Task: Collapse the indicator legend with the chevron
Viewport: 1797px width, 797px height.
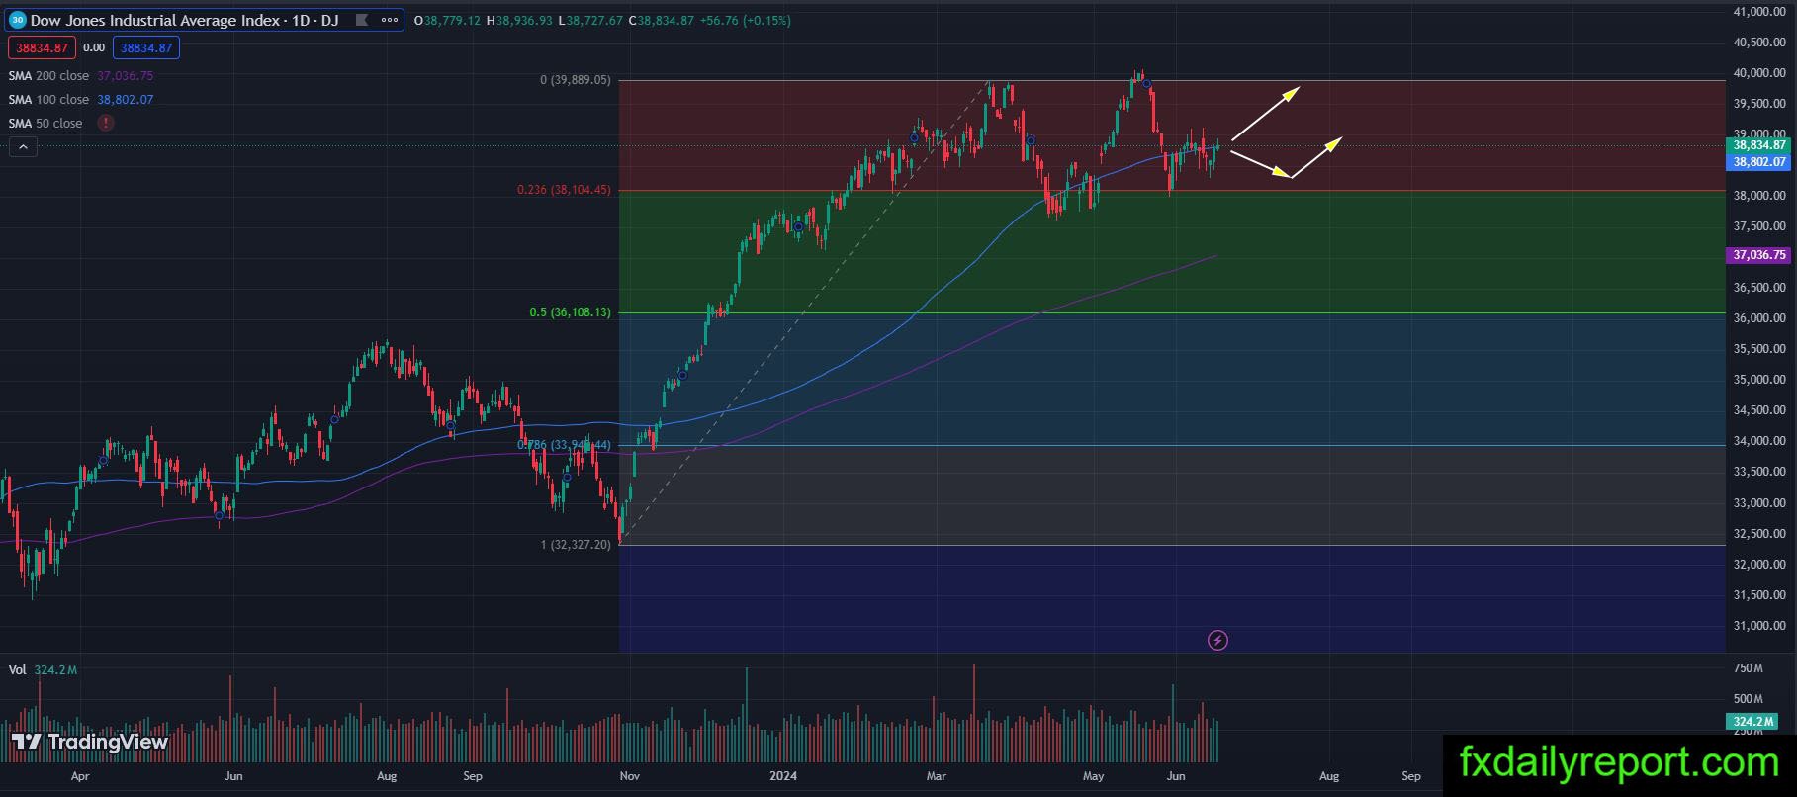Action: click(x=23, y=147)
